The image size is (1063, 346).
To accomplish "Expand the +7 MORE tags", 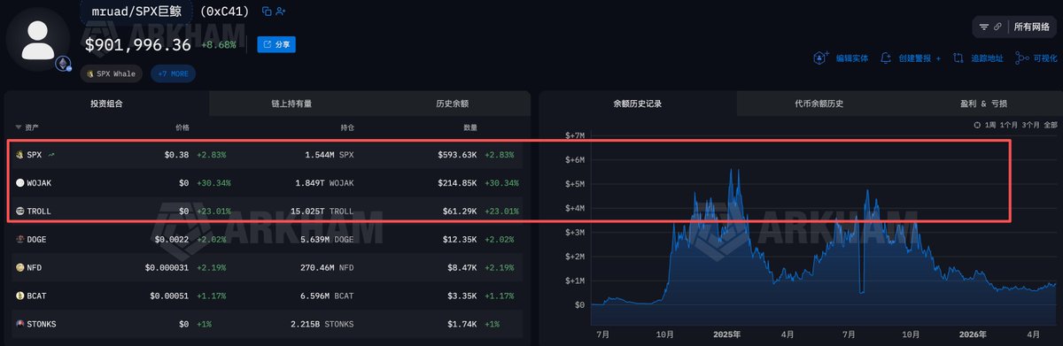I will pos(173,73).
